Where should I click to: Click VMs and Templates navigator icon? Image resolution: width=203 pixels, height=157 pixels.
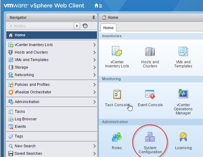tap(11, 60)
